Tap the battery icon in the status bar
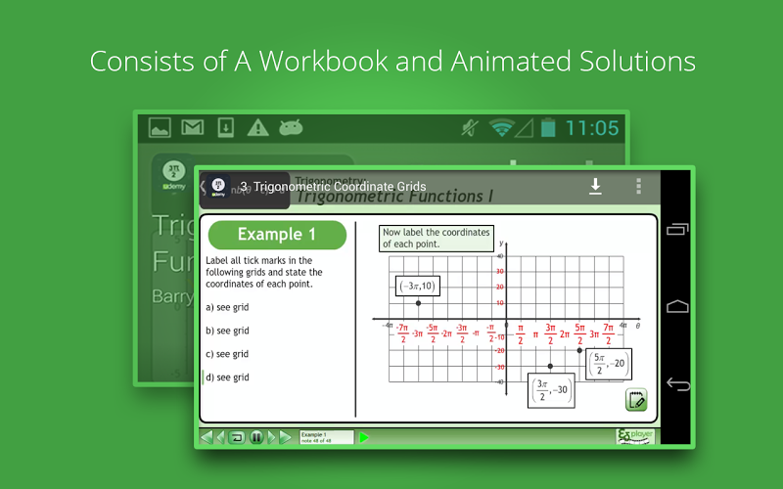783x489 pixels. (x=548, y=128)
